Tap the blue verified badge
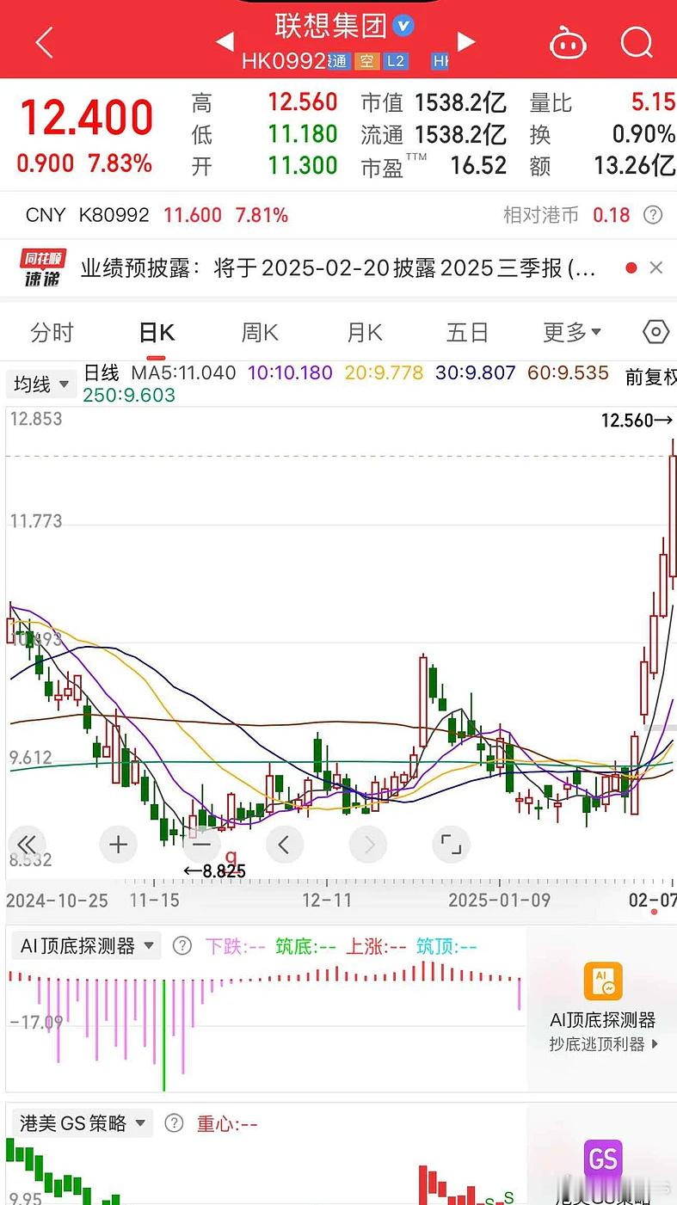 [403, 26]
